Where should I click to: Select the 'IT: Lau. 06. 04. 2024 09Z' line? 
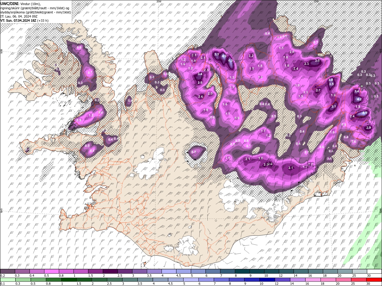pos(19,16)
